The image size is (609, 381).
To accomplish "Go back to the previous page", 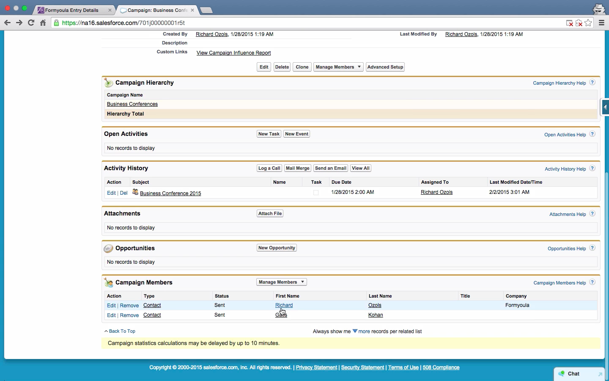I will coord(7,23).
